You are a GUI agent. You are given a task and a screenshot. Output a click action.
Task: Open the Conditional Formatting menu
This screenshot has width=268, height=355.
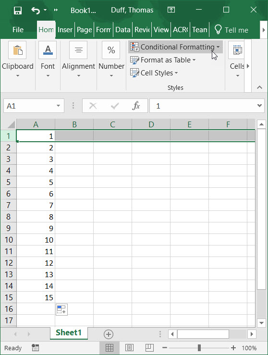tap(175, 47)
